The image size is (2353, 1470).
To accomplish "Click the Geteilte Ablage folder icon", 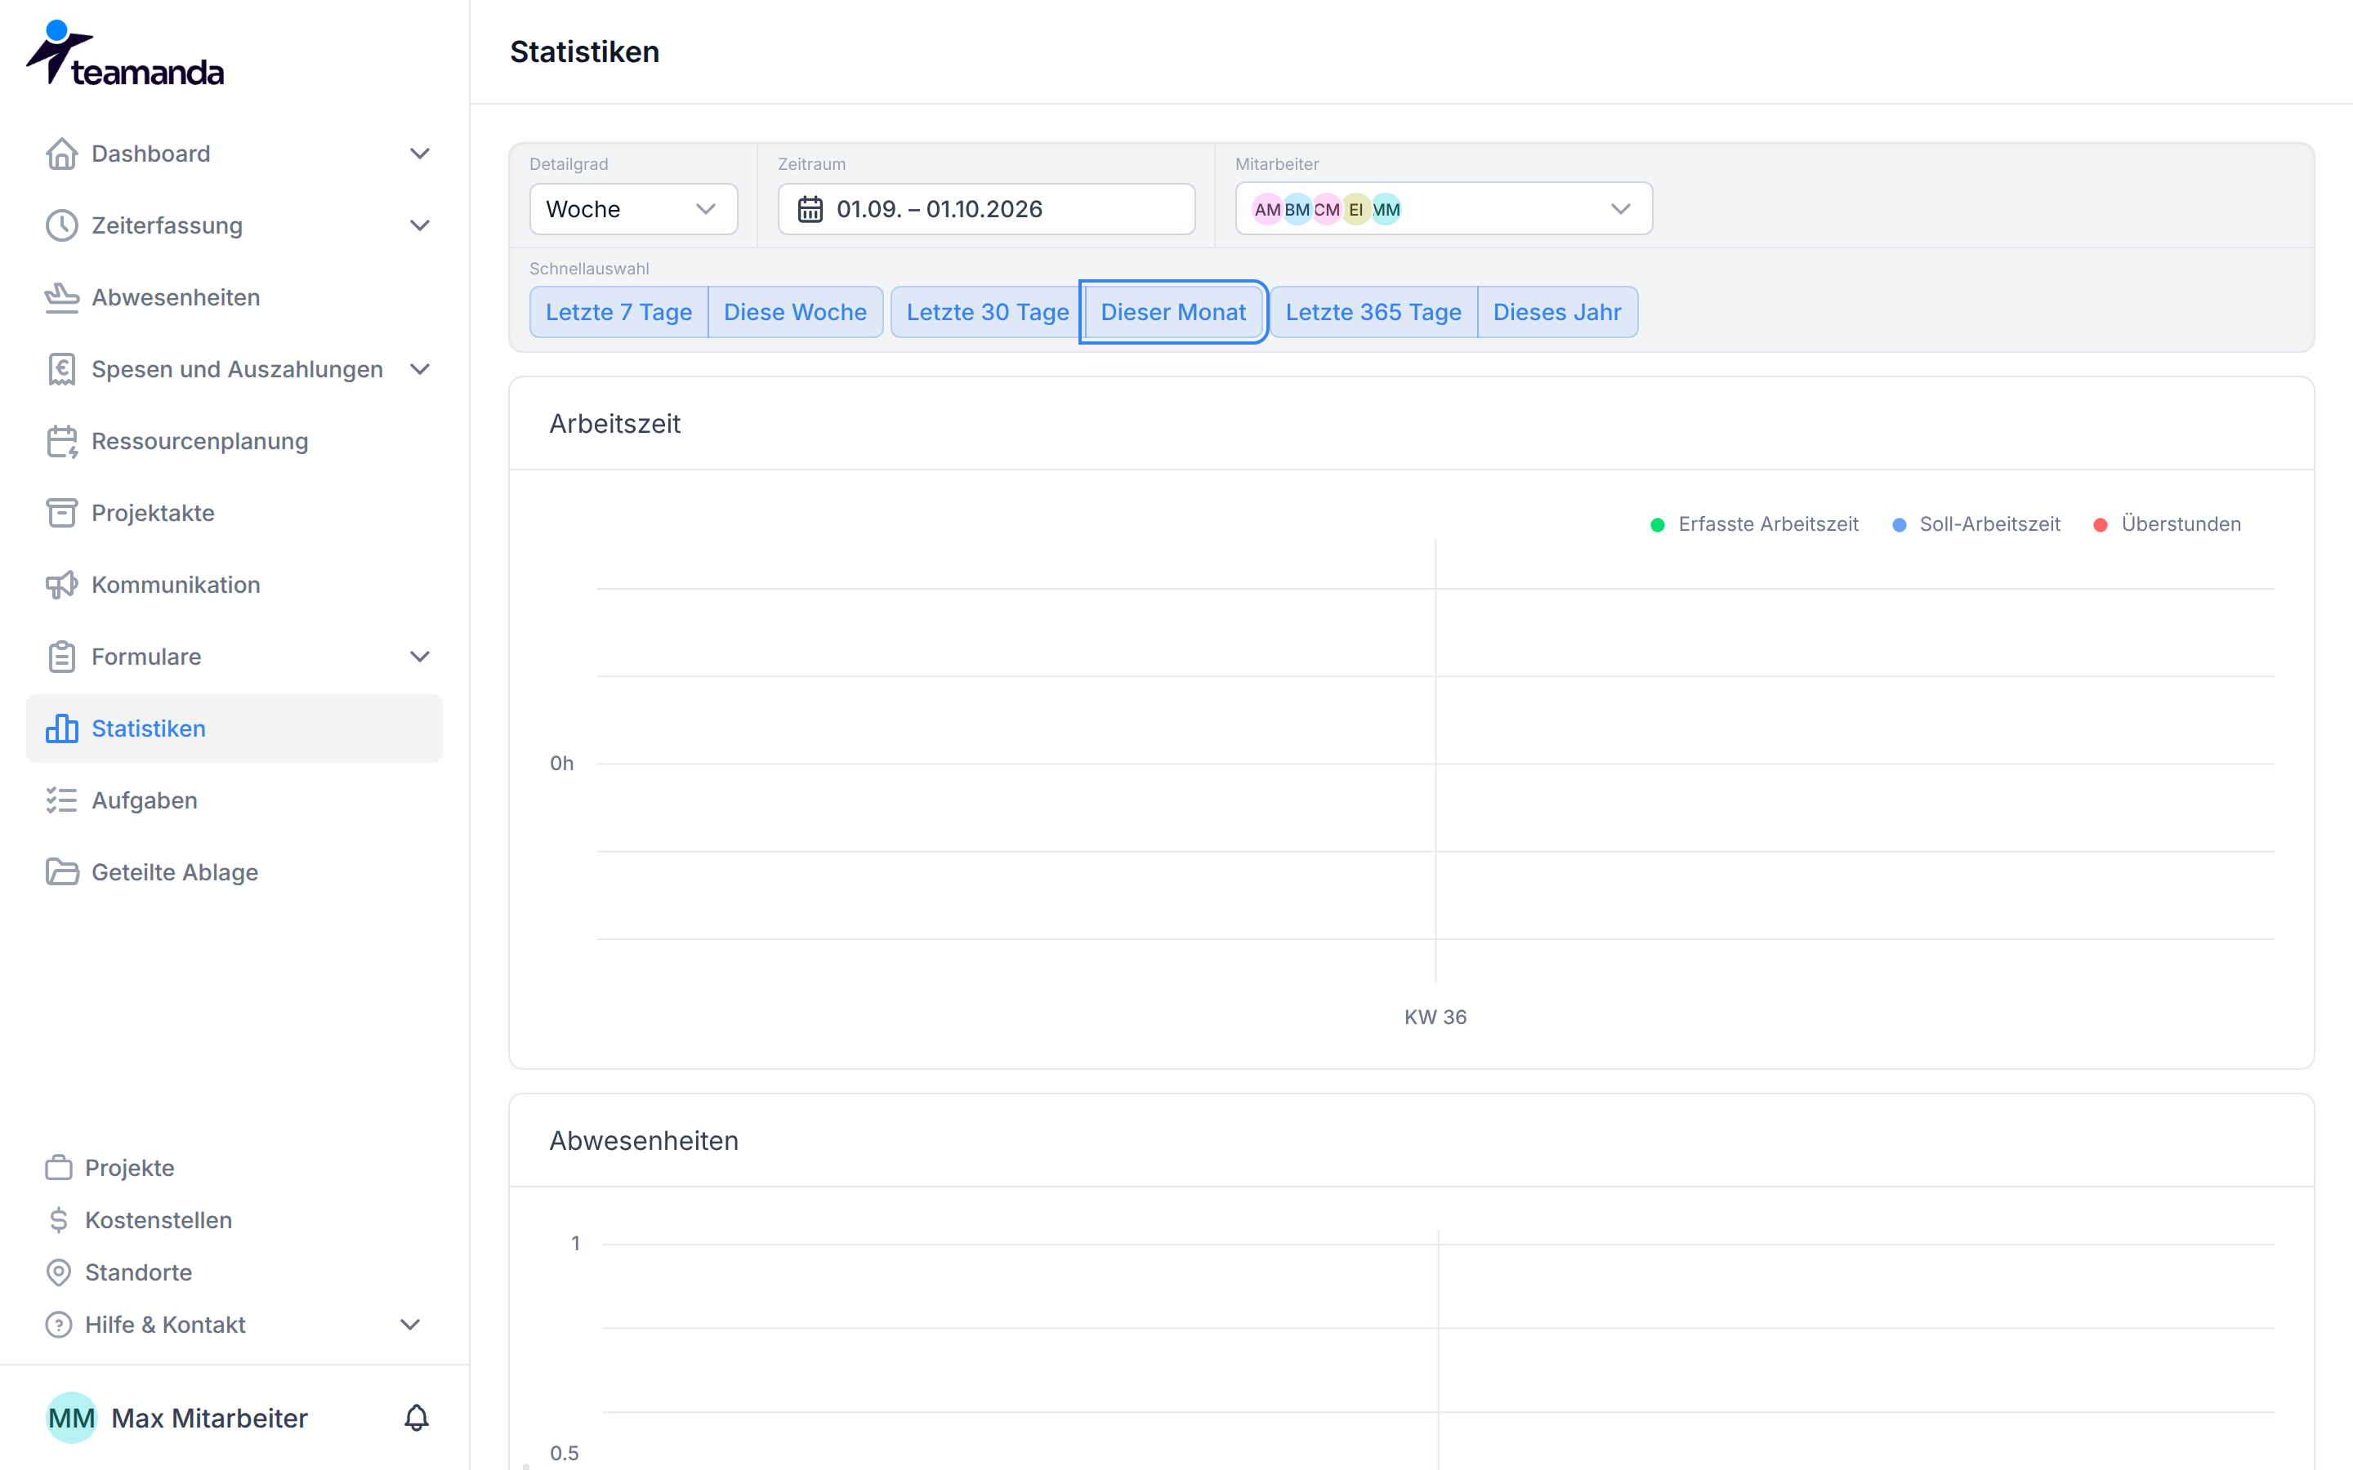I will point(61,872).
